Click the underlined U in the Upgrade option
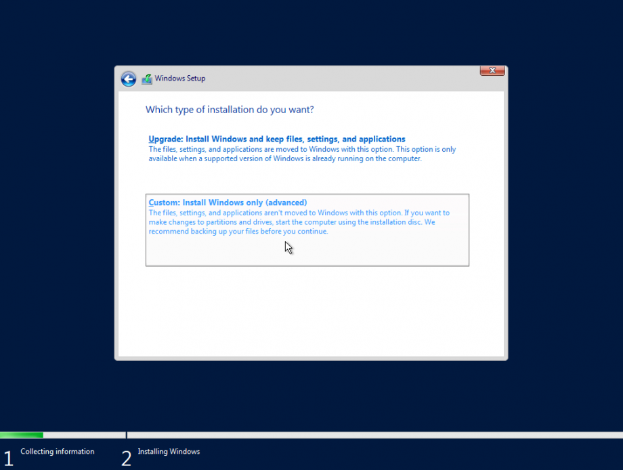 (x=150, y=138)
